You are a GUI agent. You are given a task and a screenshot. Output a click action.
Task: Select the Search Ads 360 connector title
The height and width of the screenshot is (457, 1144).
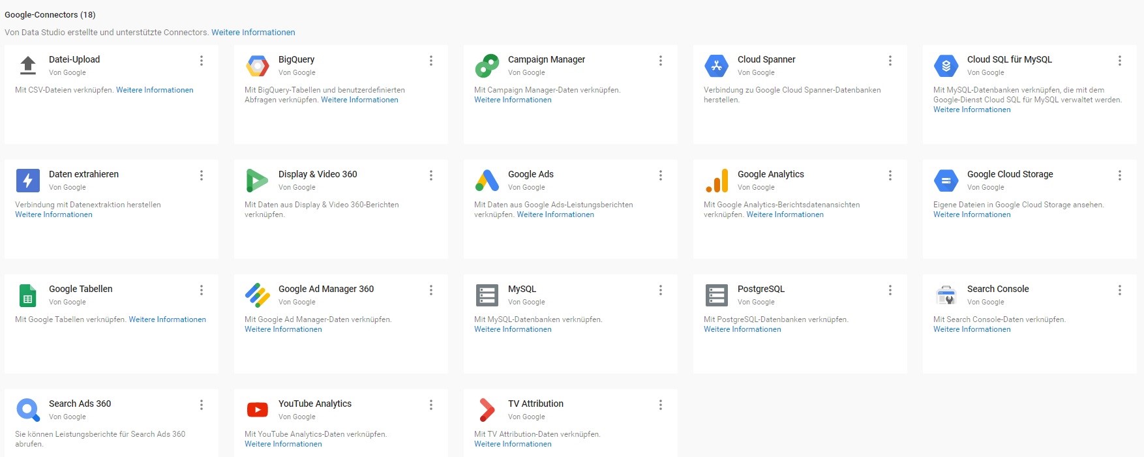[x=80, y=404]
